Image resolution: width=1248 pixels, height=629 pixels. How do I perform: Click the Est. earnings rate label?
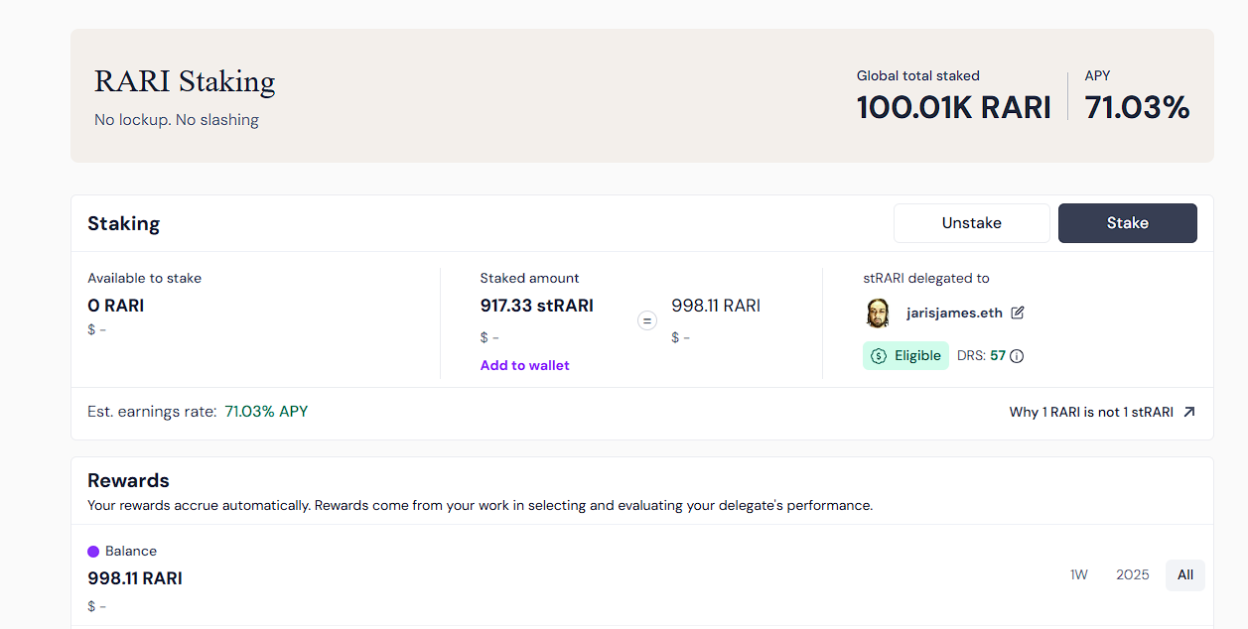tap(152, 411)
